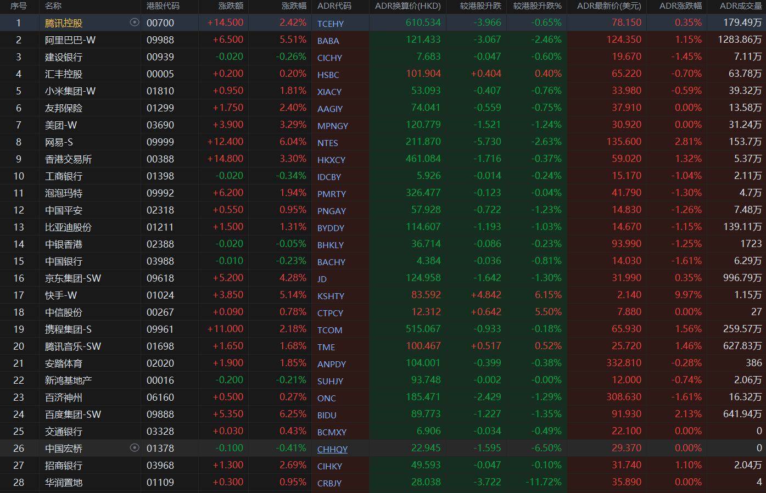The width and height of the screenshot is (766, 493).
Task: Click the KSHTY ADR code
Action: point(331,296)
